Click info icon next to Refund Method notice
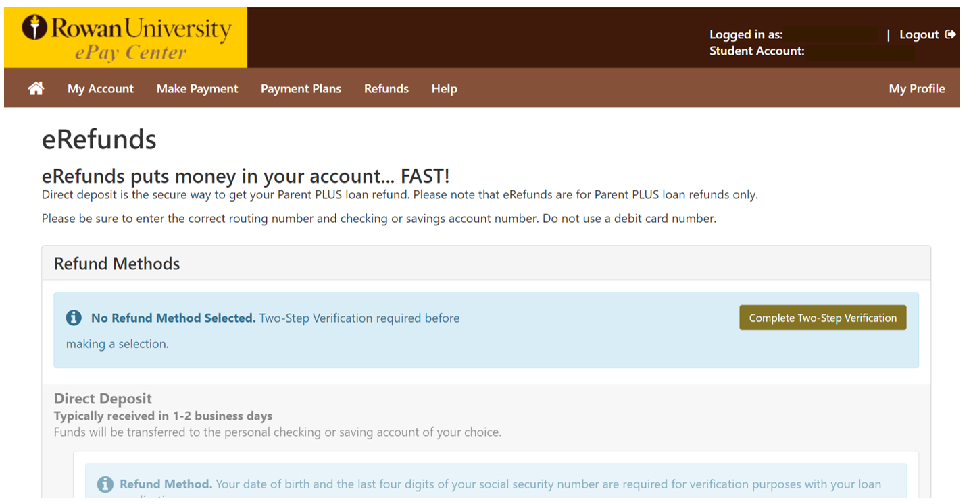 coord(105,484)
